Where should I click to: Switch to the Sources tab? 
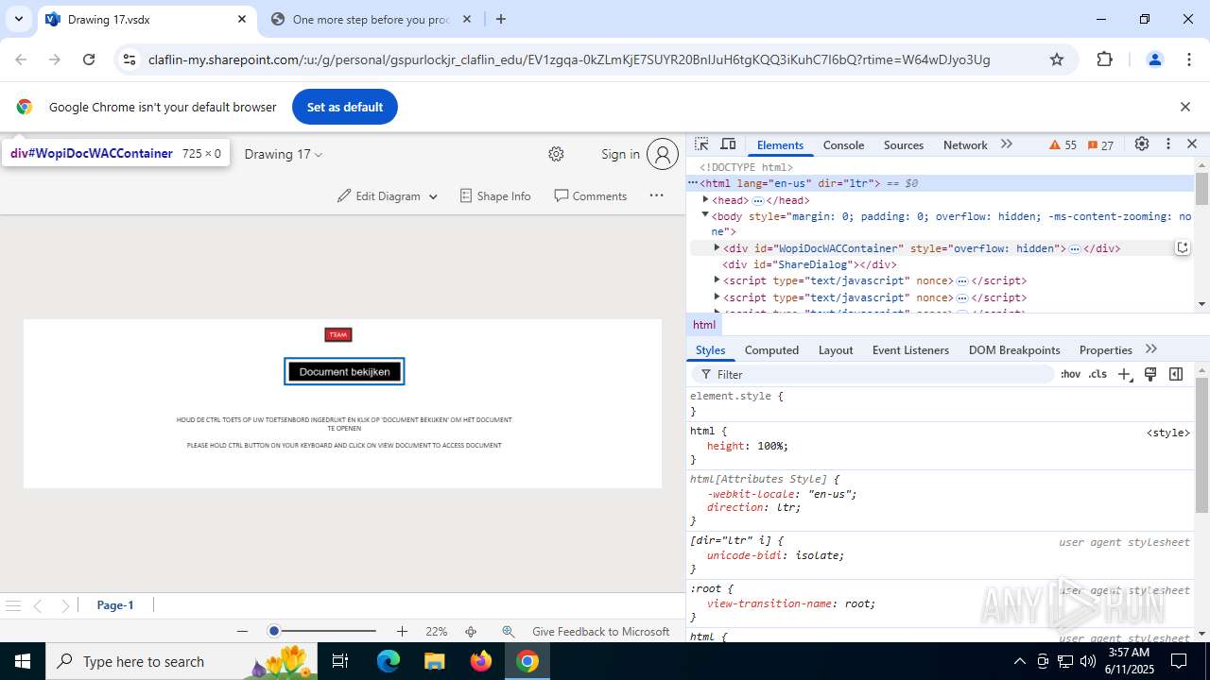tap(903, 144)
